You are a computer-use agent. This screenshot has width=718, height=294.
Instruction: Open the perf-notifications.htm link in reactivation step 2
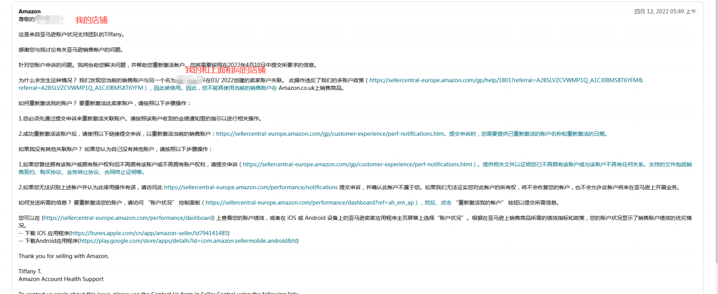(330, 134)
